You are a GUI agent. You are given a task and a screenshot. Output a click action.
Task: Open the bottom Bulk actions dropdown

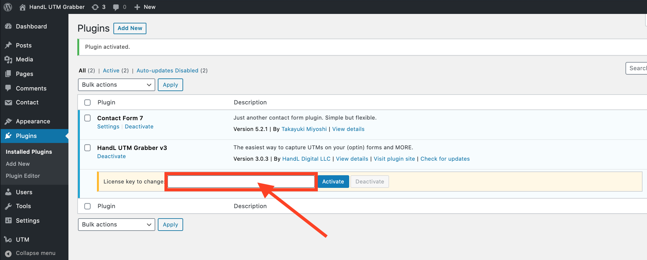click(x=116, y=225)
